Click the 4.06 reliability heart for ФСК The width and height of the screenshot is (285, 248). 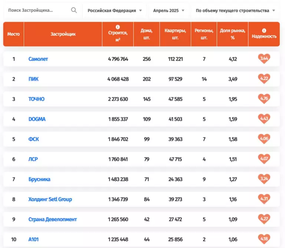(264, 139)
